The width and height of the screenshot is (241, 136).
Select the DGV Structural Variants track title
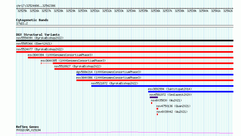coord(38,35)
